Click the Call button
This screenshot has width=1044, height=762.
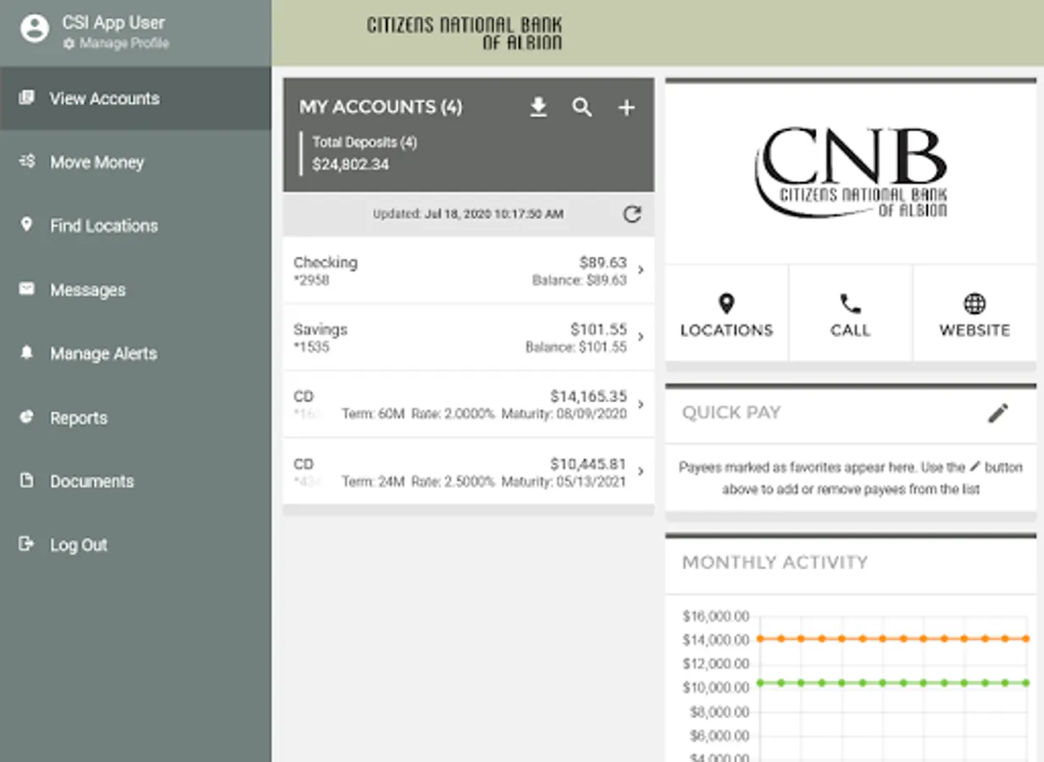pyautogui.click(x=850, y=313)
